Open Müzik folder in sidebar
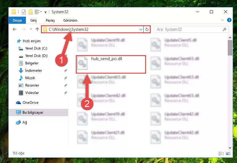 (30, 78)
